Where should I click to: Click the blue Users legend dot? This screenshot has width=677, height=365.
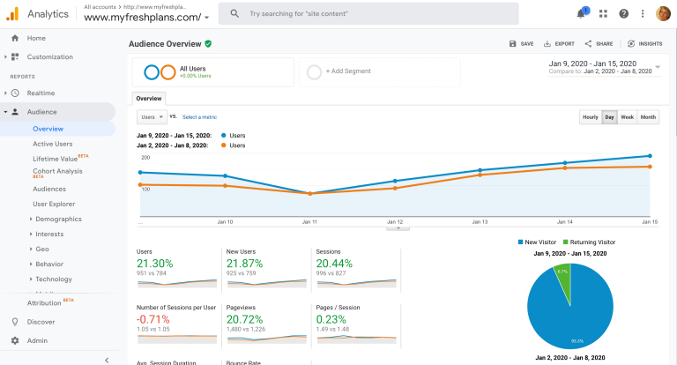tap(224, 135)
